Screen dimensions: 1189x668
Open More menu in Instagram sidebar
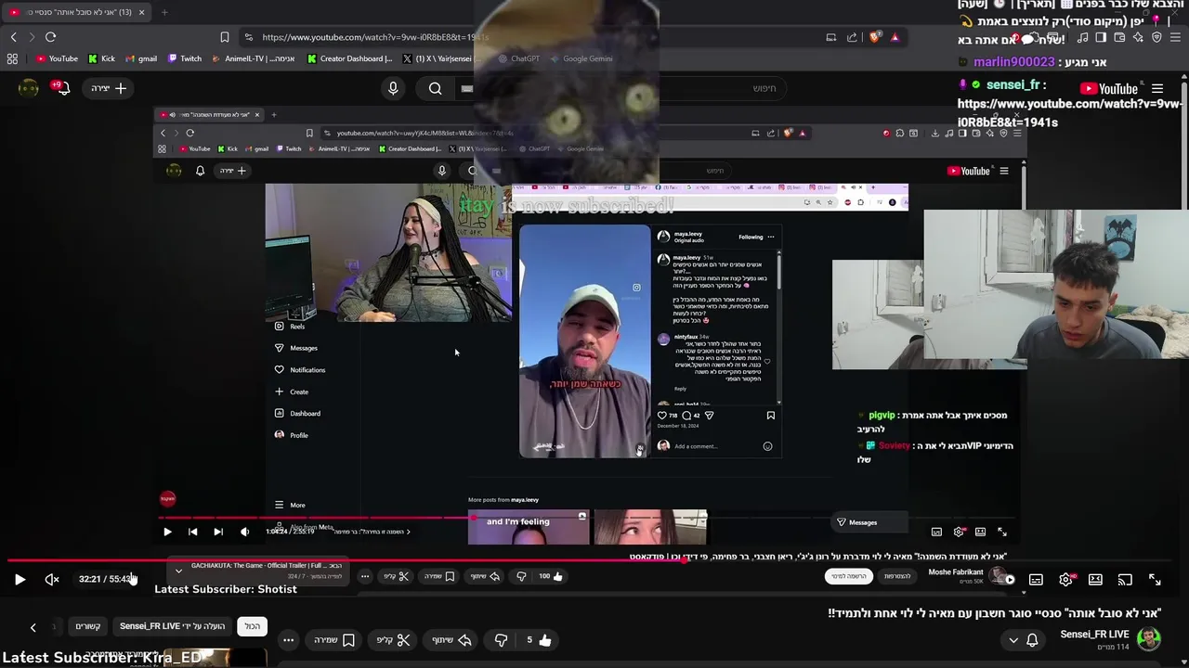point(290,505)
